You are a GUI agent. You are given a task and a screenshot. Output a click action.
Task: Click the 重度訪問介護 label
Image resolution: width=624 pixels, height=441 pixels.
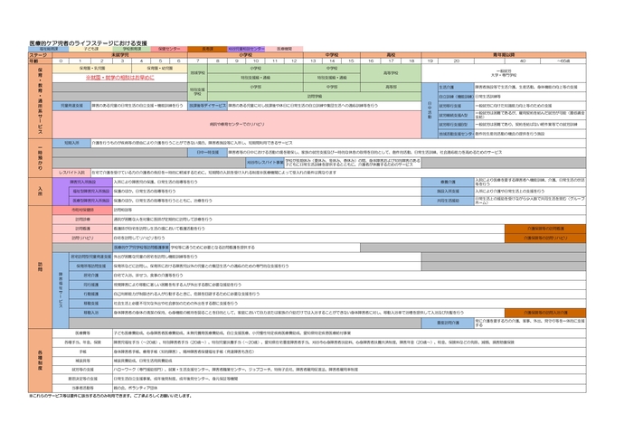(x=449, y=322)
